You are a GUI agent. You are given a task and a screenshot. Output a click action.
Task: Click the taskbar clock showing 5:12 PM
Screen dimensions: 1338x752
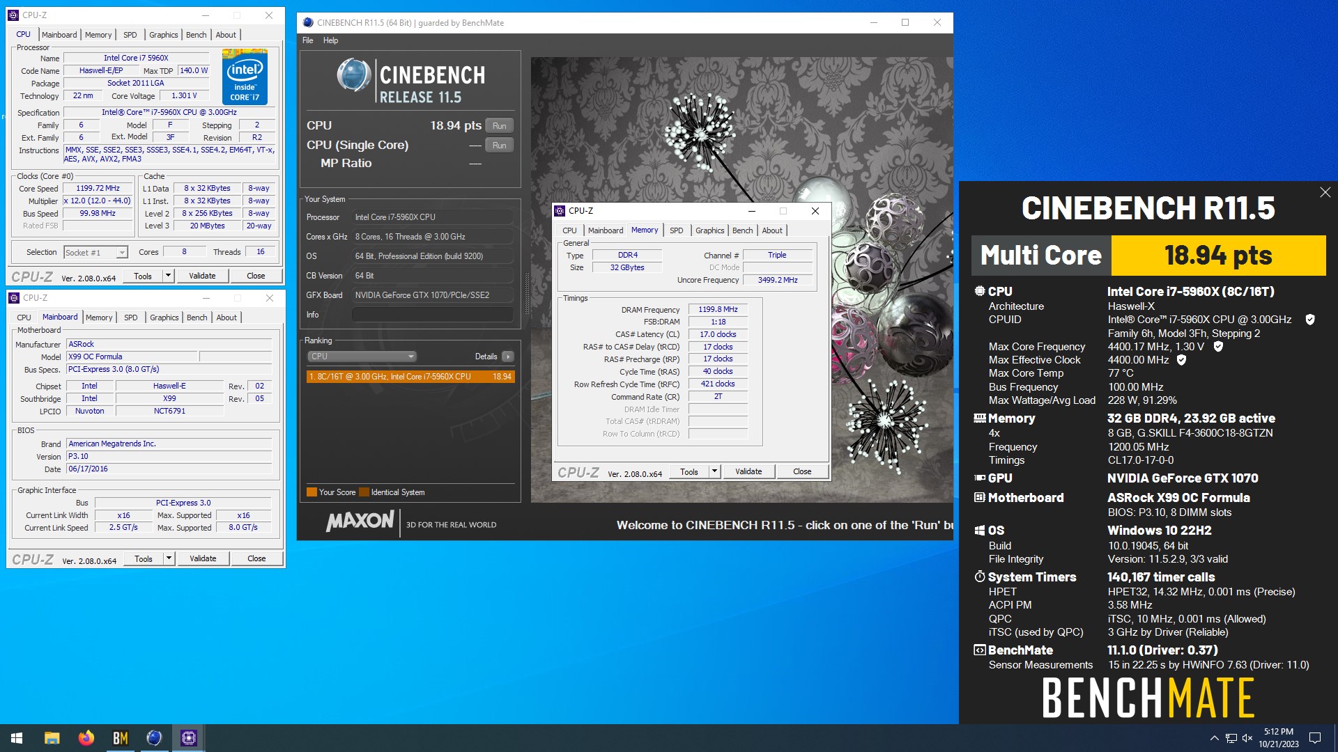(1278, 738)
